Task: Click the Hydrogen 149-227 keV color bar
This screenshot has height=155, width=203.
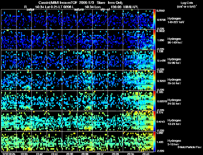Action: click(x=154, y=19)
